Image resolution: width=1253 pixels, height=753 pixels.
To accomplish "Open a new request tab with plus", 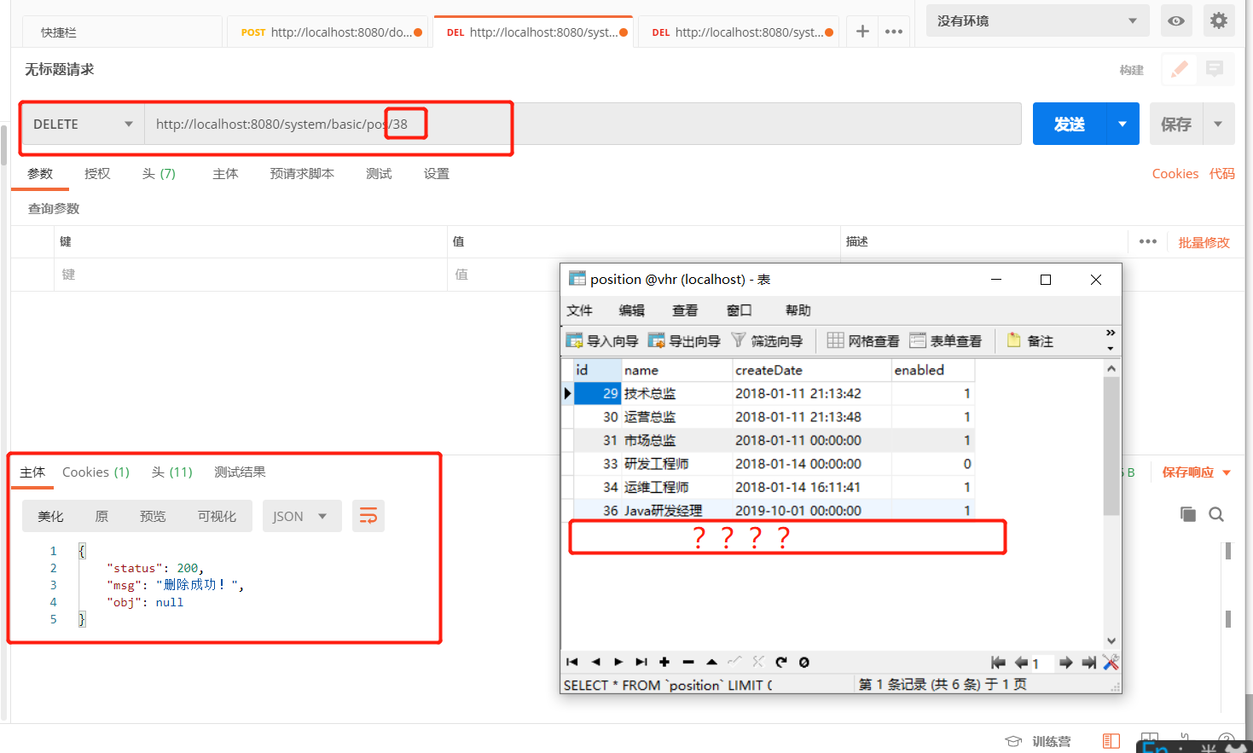I will [x=862, y=32].
